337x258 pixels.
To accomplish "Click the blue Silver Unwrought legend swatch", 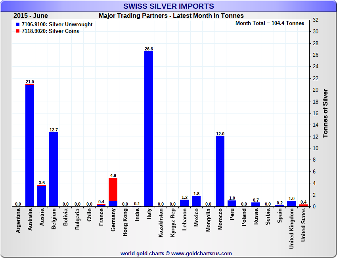I will 18,25.
